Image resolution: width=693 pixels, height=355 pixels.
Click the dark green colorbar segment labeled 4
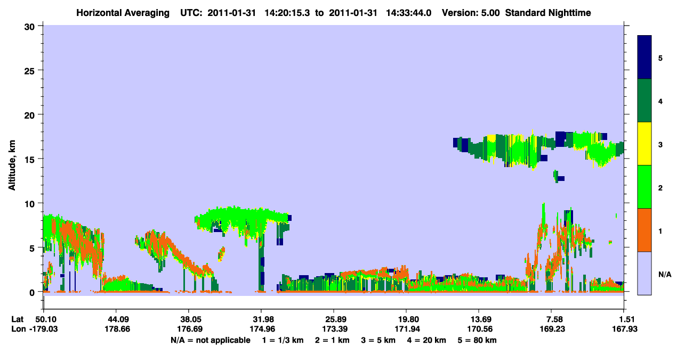644,101
